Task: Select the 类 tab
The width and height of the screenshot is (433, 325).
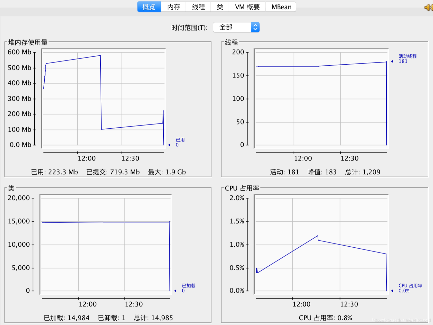Action: pos(220,7)
